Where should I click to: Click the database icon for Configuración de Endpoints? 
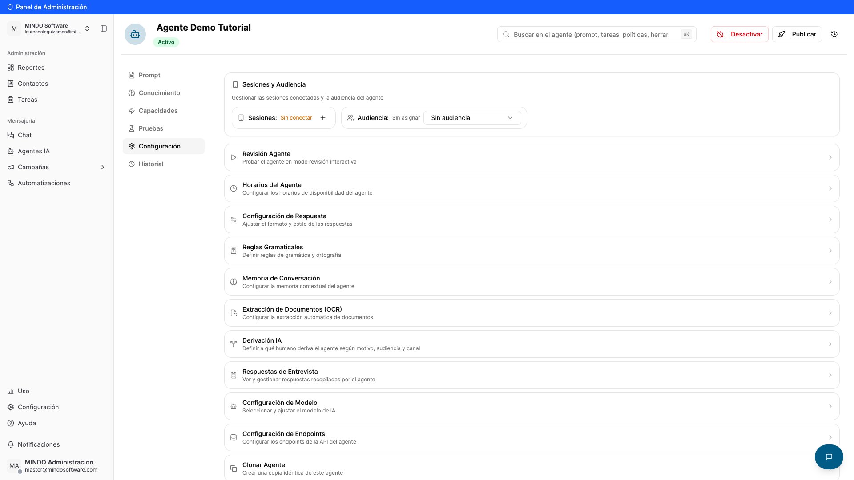[234, 437]
